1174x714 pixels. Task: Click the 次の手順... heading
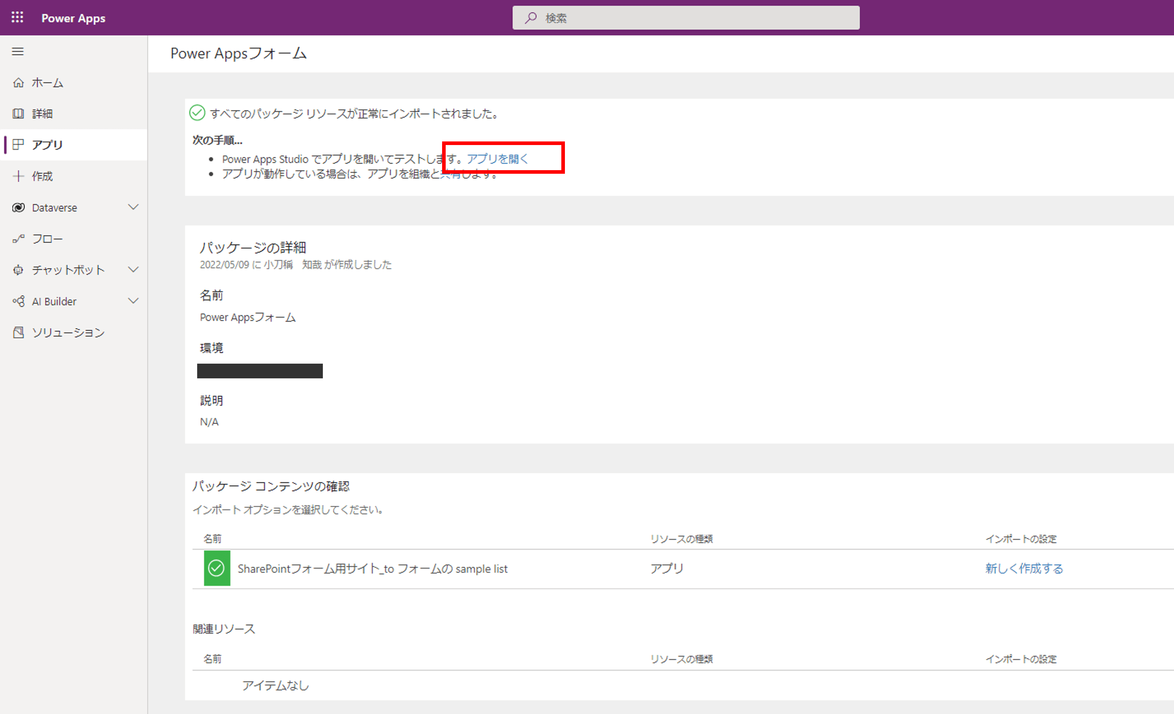coord(217,140)
